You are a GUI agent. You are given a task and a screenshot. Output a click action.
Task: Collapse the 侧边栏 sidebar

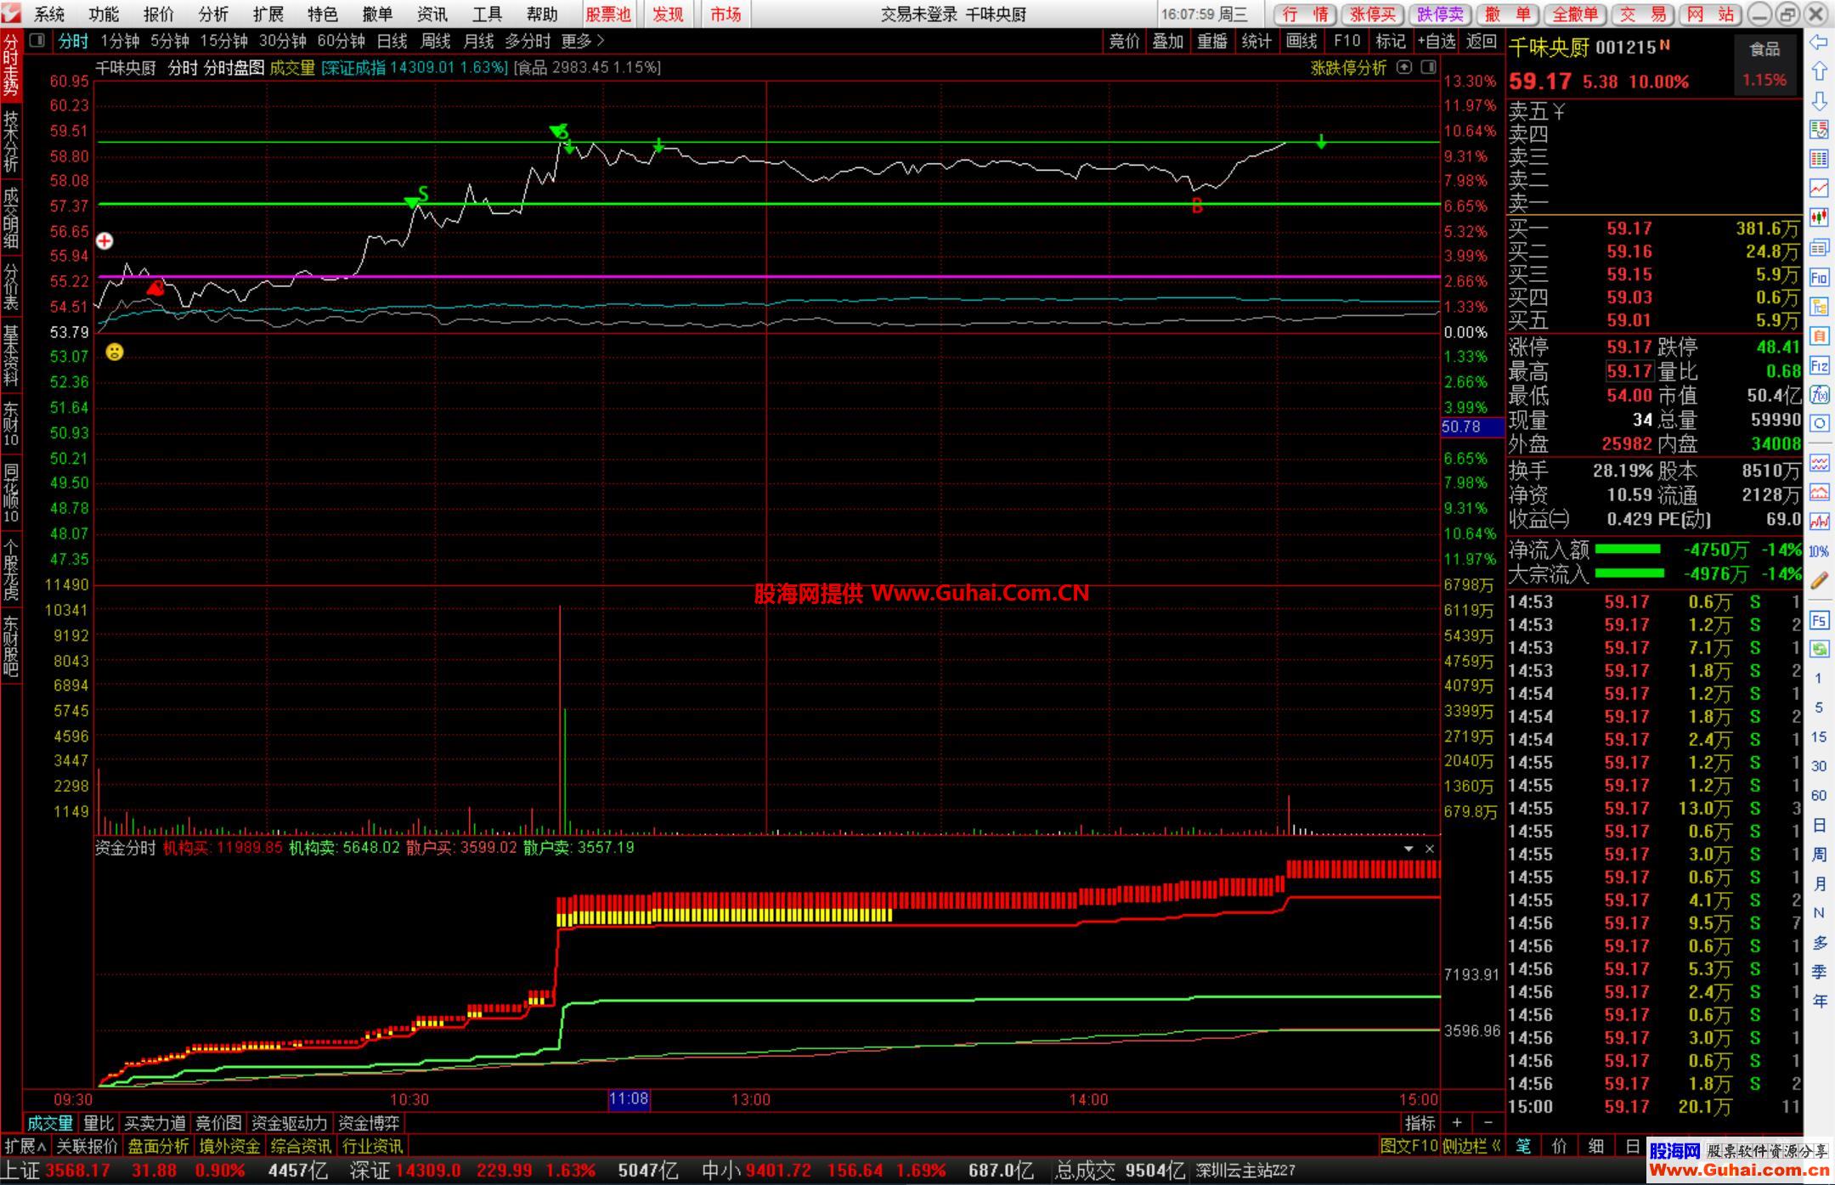[1472, 1146]
